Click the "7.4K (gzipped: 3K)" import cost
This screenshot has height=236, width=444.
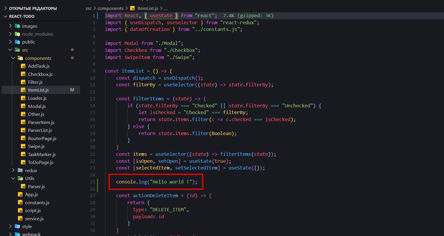tap(248, 15)
